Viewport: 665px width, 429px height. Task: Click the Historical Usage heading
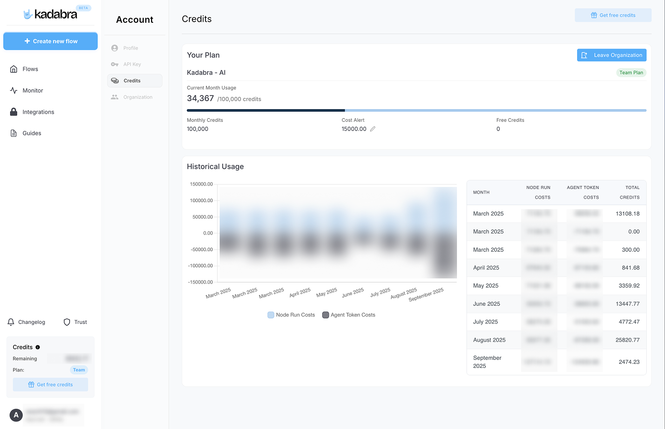click(216, 167)
